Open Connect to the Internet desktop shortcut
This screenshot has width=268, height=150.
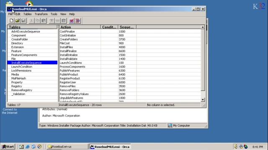(10, 111)
